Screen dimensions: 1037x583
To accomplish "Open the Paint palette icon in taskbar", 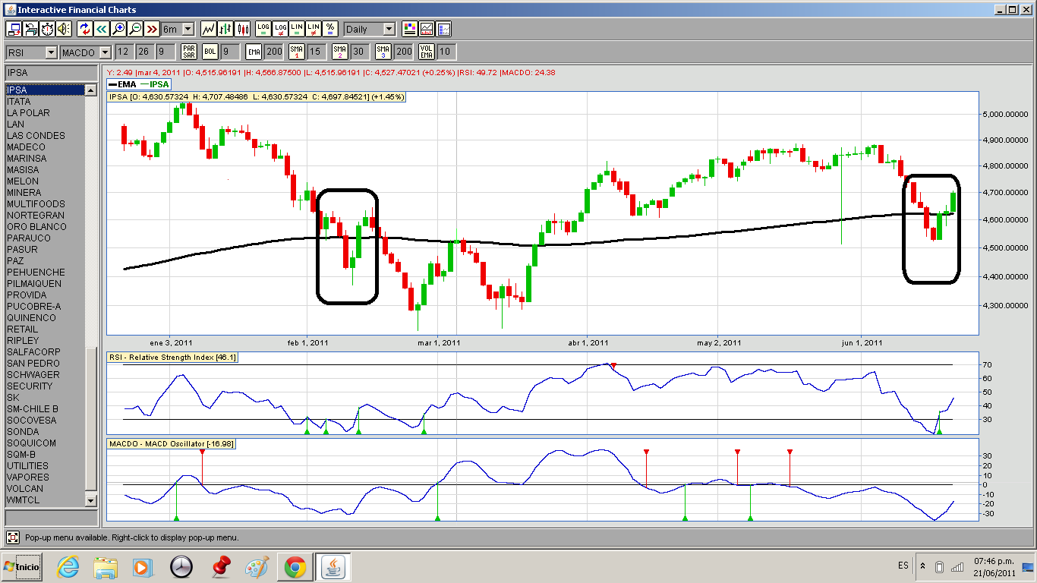I will point(257,566).
